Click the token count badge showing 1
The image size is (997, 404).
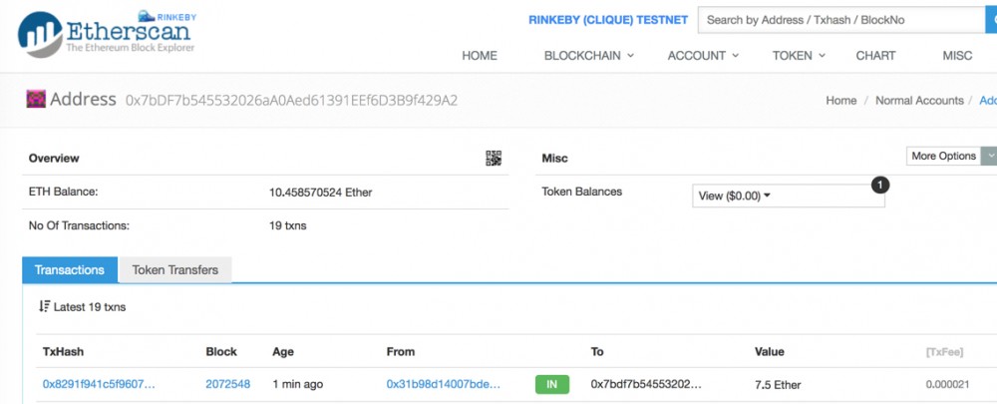880,185
